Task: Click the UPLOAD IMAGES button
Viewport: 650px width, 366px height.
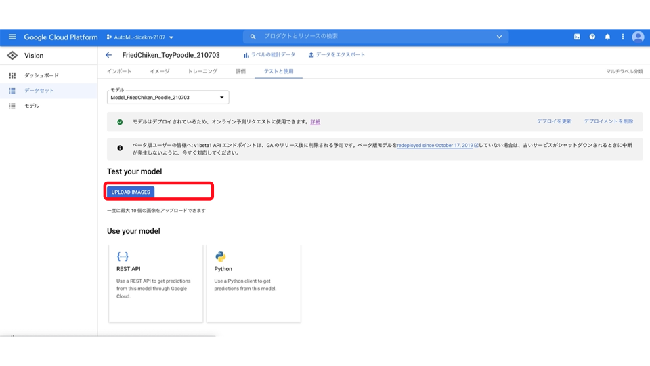Action: click(x=131, y=192)
